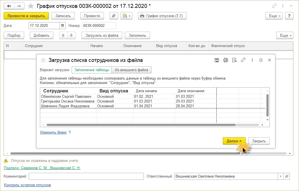Image resolution: width=299 pixels, height=191 pixels.
Task: Select the Заполнение таблицы loading variant
Action: click(x=92, y=70)
